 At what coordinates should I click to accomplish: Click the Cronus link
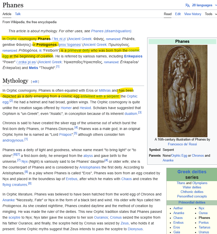(116, 218)
